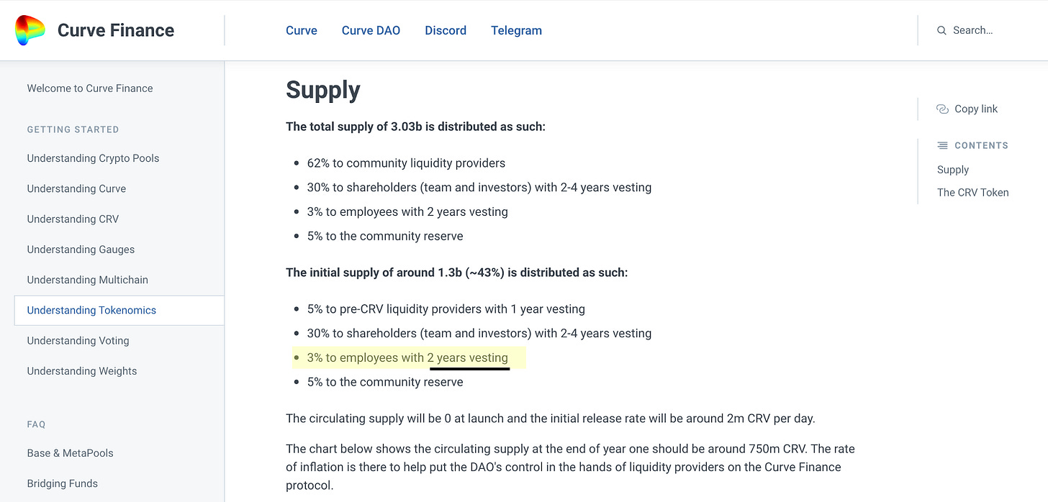1048x502 pixels.
Task: Open Understanding Voting page
Action: pyautogui.click(x=78, y=341)
